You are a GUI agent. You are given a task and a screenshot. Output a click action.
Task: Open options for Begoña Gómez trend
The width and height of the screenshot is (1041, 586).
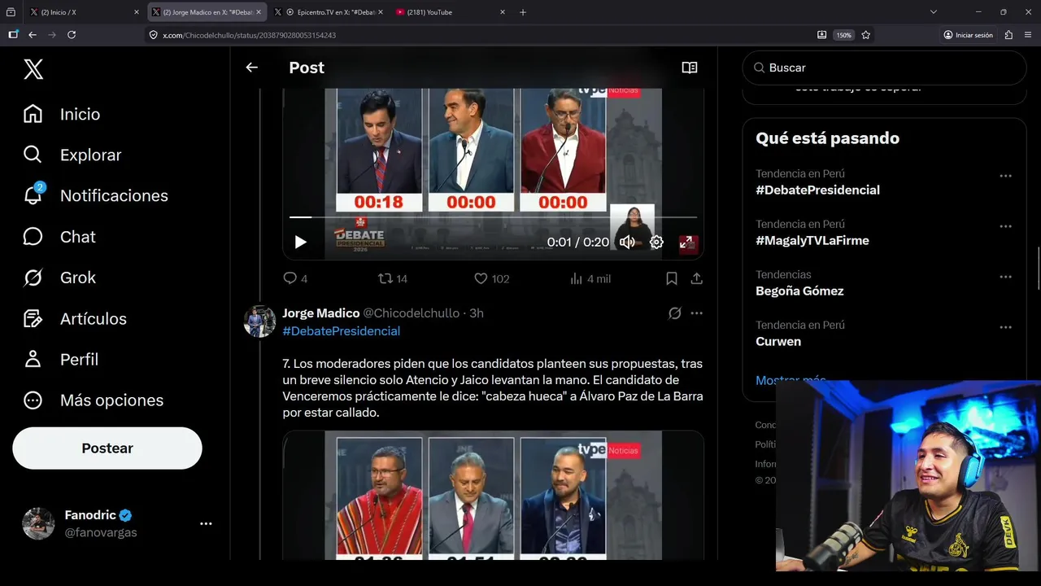pos(1006,277)
